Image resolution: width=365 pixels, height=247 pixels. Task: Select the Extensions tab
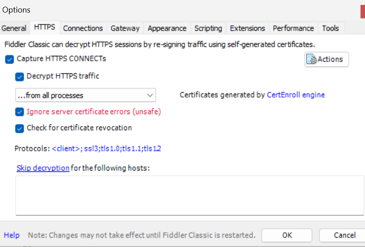coord(248,28)
